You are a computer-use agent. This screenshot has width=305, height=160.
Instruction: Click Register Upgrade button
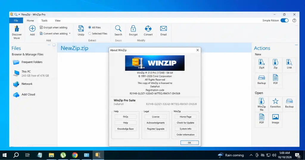click(155, 129)
